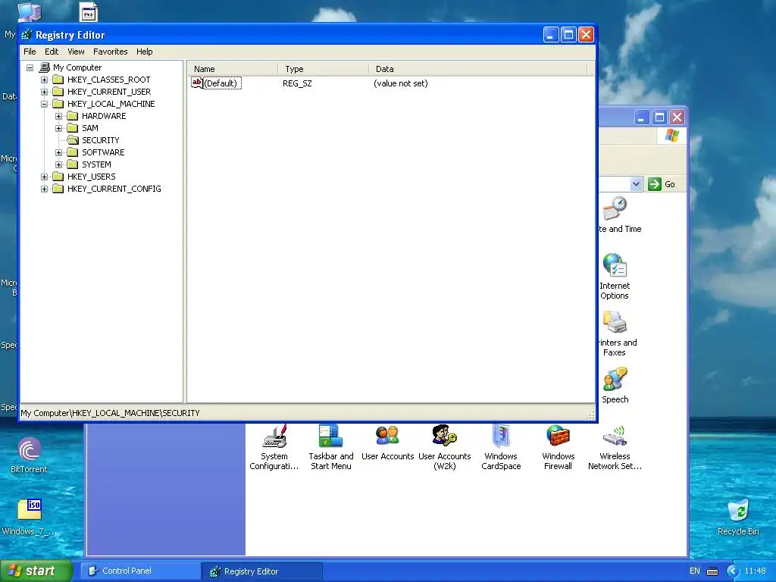This screenshot has height=582, width=776.
Task: Open Internet Options applet
Action: click(x=615, y=277)
